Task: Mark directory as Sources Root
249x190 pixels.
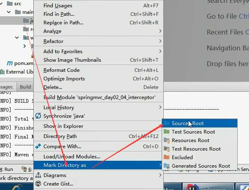Action: [x=200, y=123]
